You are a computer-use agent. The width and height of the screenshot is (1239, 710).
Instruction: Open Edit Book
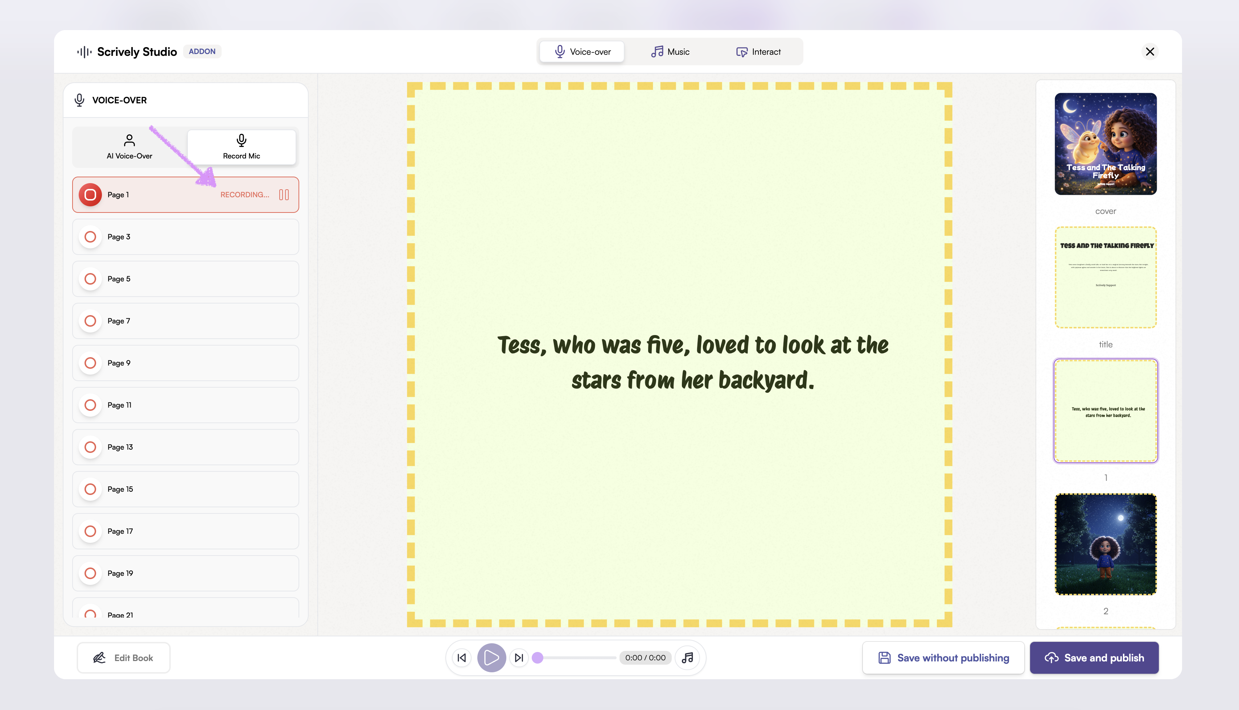pyautogui.click(x=123, y=658)
